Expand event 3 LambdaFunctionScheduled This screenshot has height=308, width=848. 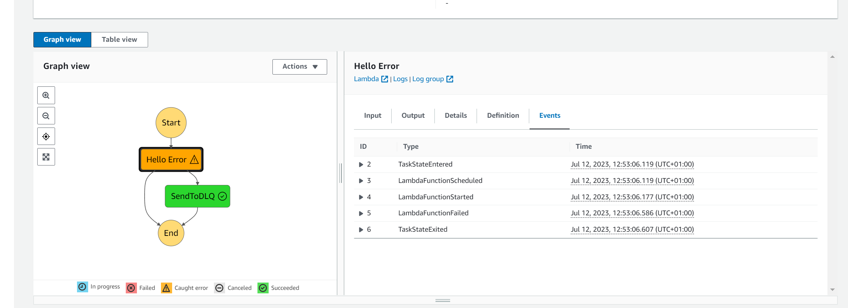click(361, 181)
